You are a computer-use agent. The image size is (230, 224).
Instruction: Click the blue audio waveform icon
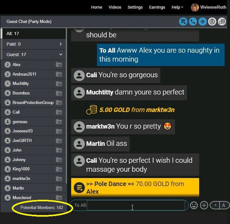click(x=203, y=22)
